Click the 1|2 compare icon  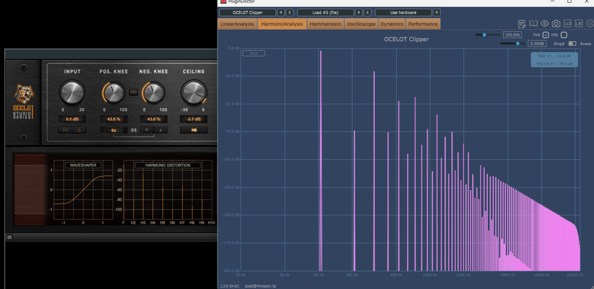click(x=567, y=23)
